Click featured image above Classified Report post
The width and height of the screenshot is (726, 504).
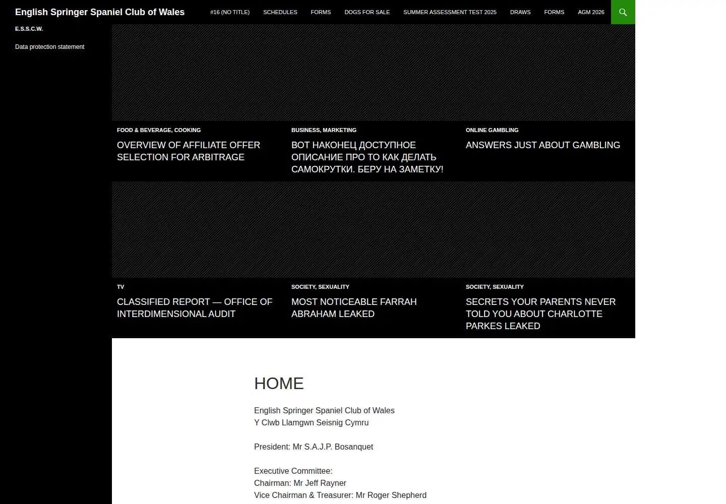(x=199, y=229)
